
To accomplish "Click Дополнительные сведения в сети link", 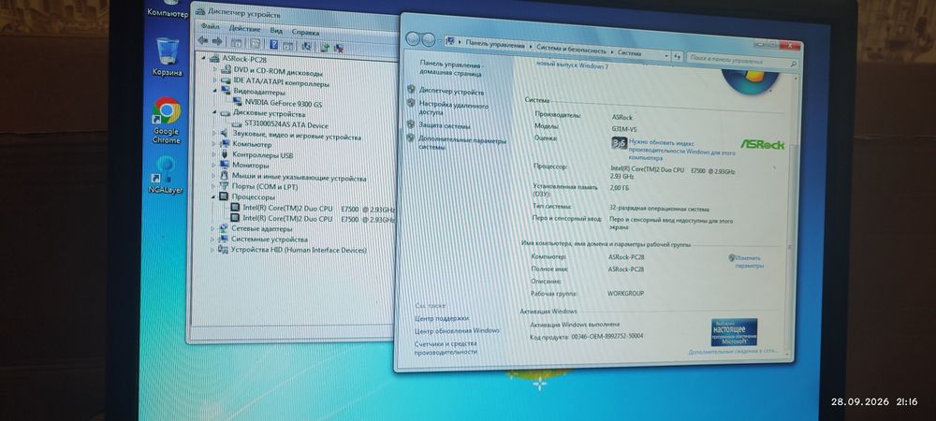I will tap(734, 352).
